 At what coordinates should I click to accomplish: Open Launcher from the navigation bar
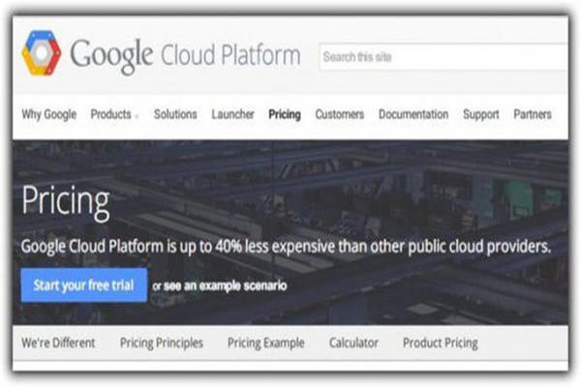tap(232, 114)
